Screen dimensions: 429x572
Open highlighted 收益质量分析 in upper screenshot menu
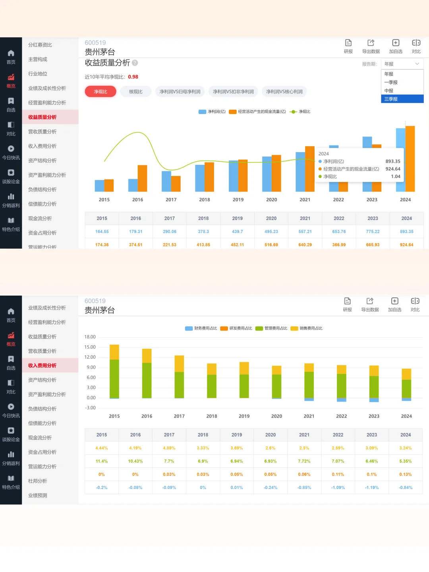(50, 117)
